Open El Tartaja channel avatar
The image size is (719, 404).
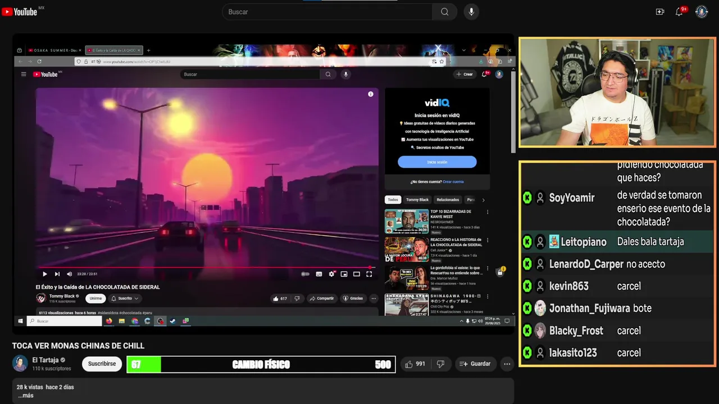click(20, 364)
